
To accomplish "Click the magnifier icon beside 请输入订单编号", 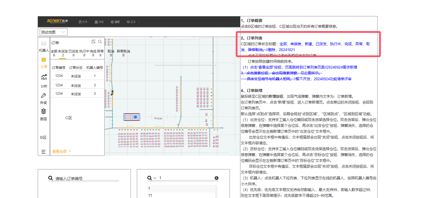I will click(51, 178).
